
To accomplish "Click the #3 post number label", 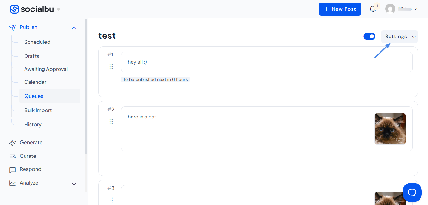I will [111, 188].
